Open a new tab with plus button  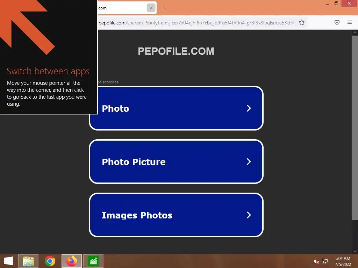point(164,8)
